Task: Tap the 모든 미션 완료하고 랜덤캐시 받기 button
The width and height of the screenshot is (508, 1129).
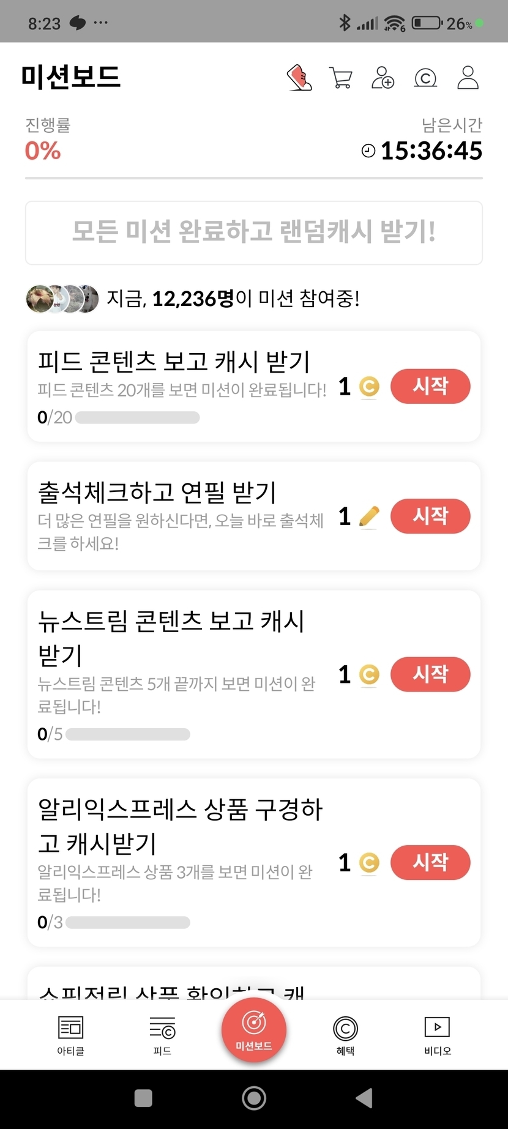Action: pyautogui.click(x=254, y=233)
